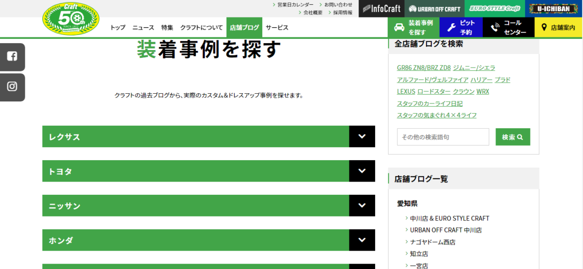The image size is (583, 269).
Task: Expand the ニッサン maker section
Action: (x=362, y=205)
